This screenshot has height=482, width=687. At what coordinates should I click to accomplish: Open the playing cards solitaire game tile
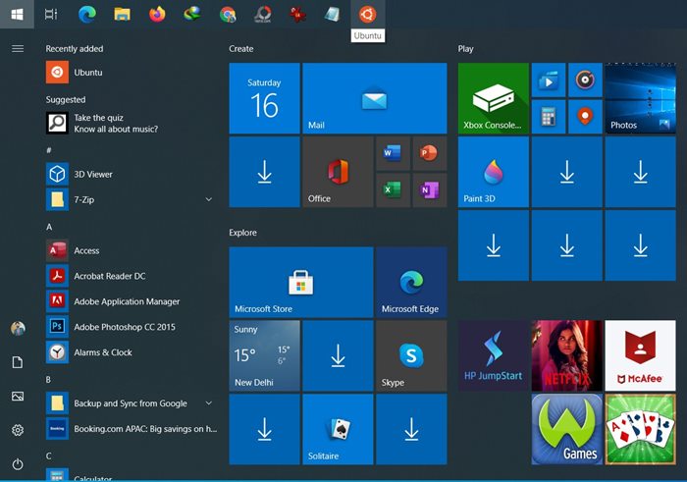[x=641, y=429]
